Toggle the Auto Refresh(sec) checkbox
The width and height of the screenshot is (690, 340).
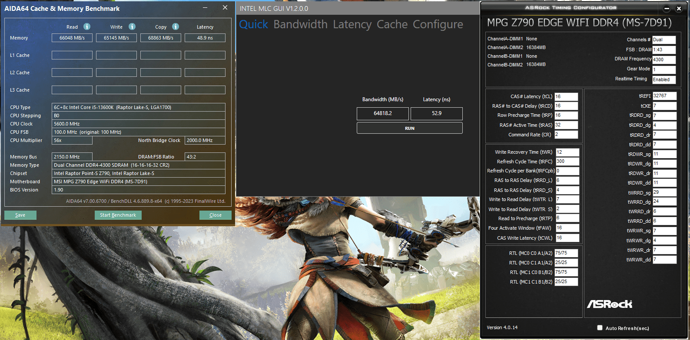pos(600,328)
